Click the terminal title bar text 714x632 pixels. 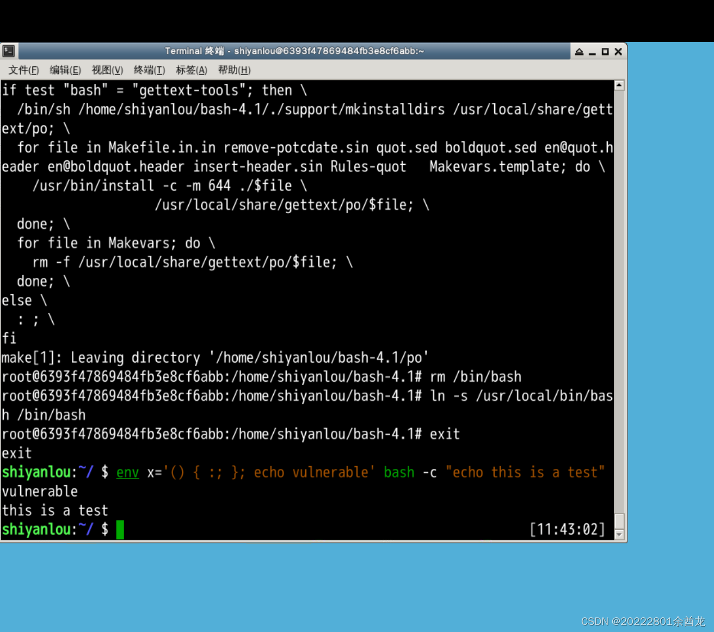click(x=294, y=51)
